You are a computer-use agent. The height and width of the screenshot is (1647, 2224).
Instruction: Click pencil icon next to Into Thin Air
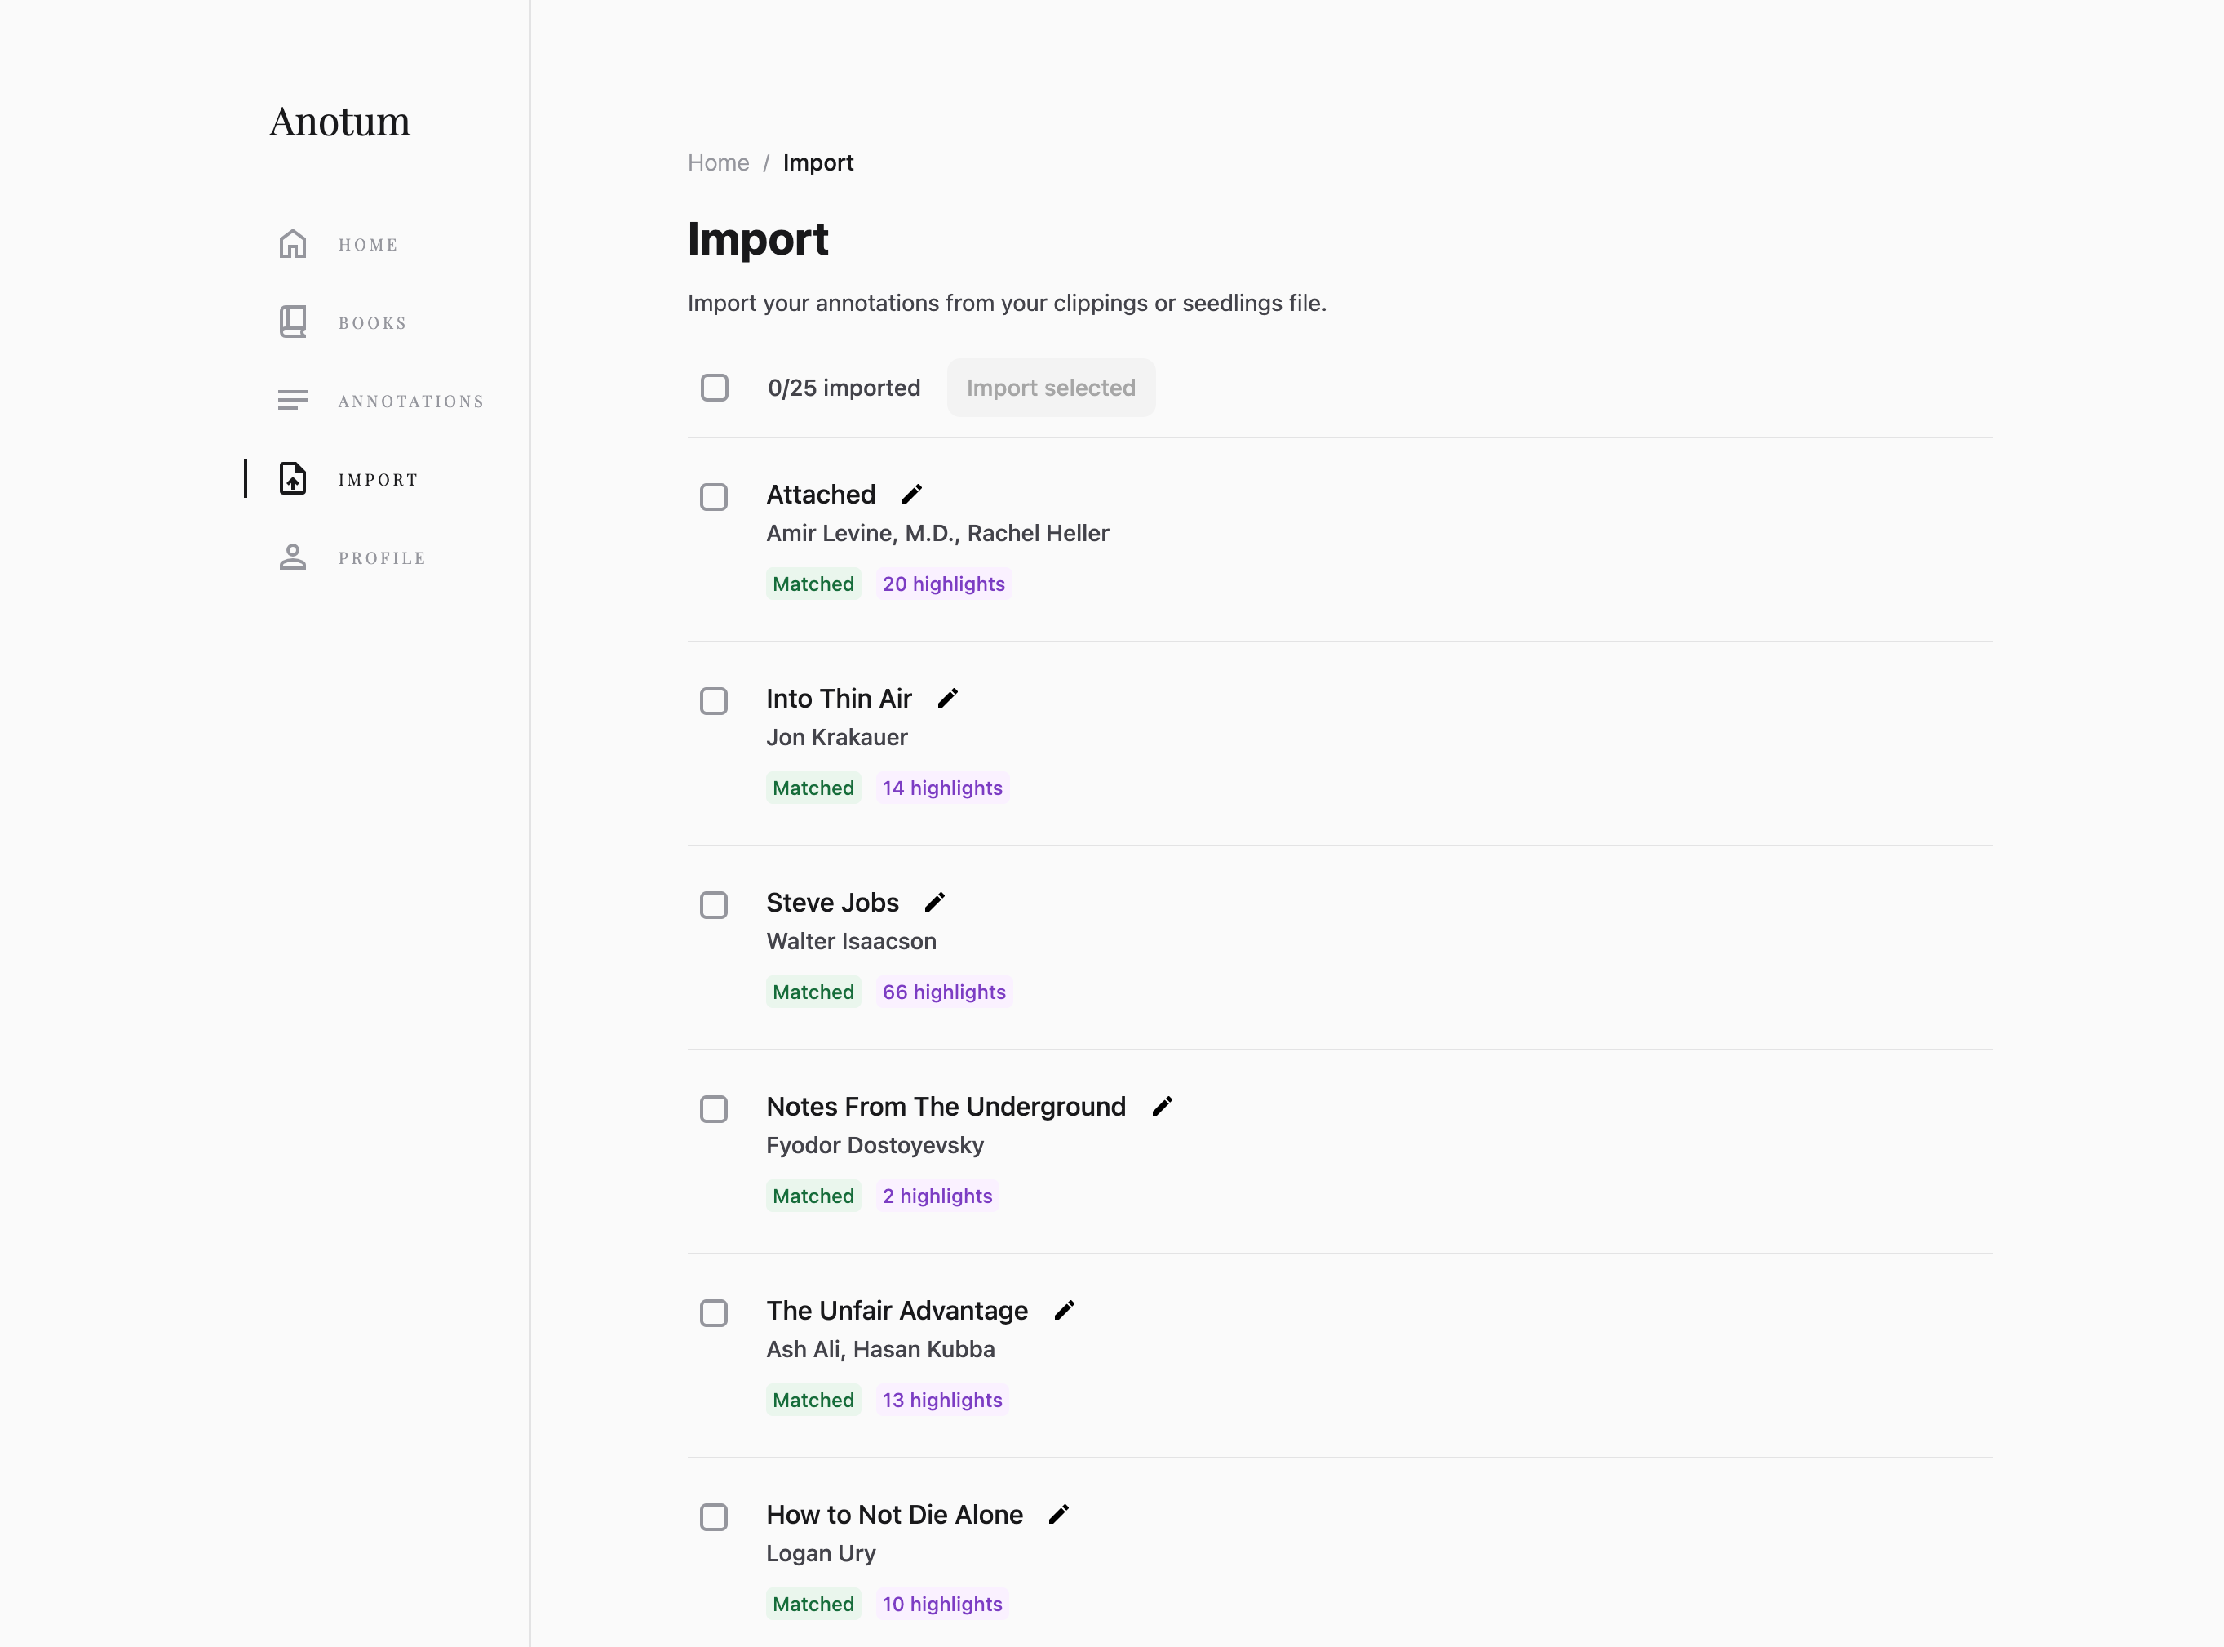[x=947, y=698]
